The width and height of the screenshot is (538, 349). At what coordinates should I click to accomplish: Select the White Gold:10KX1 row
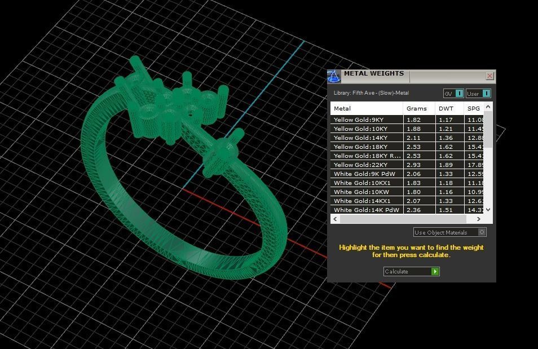pos(407,183)
